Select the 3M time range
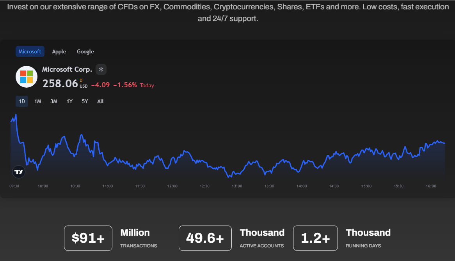This screenshot has height=261, width=455. click(x=54, y=101)
